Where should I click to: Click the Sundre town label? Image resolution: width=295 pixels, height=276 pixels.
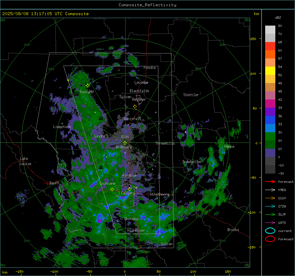coord(99,136)
